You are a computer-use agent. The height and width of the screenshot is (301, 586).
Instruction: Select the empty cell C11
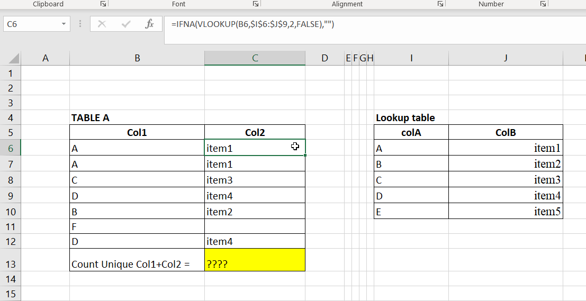(255, 227)
